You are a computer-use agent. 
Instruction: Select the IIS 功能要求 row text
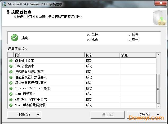(x=24, y=66)
